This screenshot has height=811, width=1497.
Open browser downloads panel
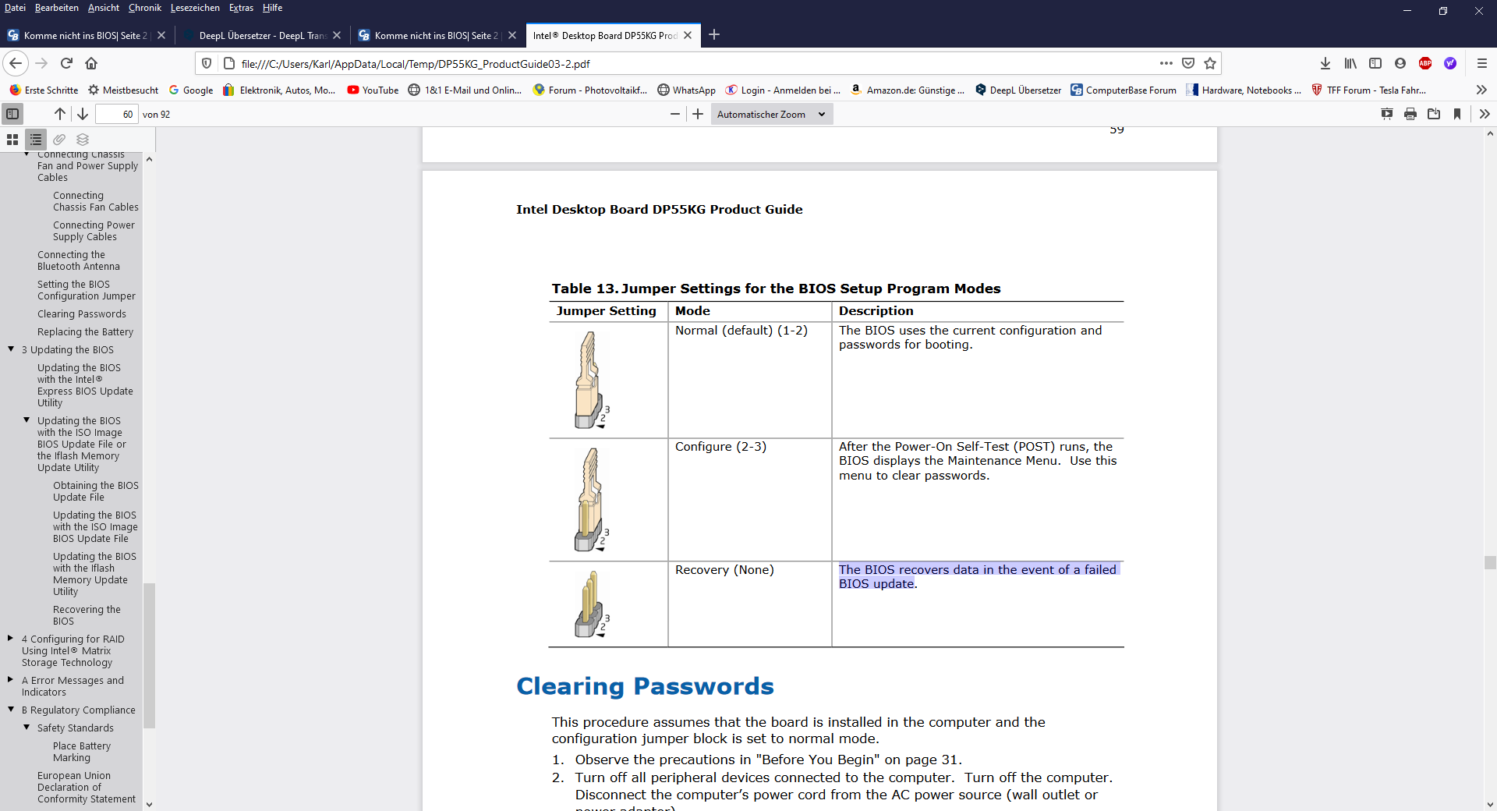point(1325,63)
